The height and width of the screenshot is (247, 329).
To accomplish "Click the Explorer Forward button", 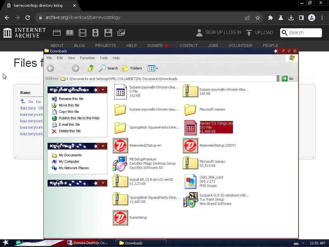I will pos(76,68).
